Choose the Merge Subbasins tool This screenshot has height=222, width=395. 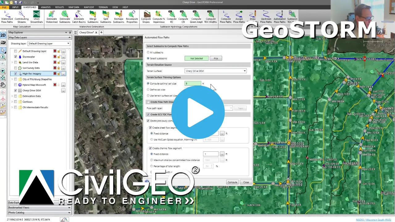coord(93,17)
